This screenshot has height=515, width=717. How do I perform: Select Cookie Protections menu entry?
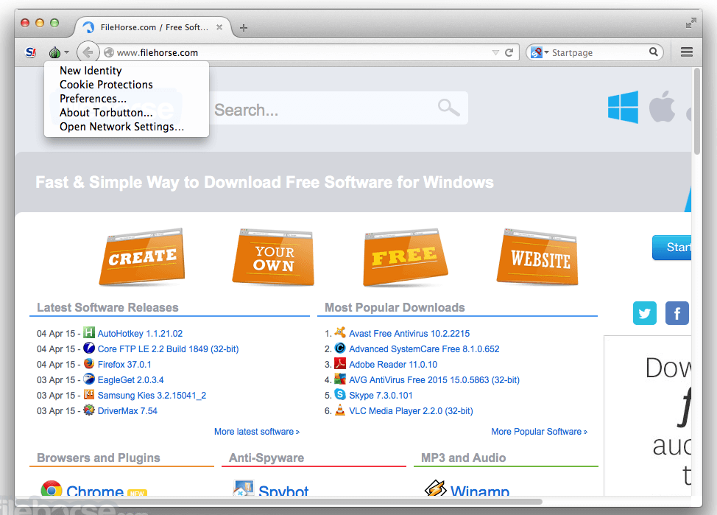pyautogui.click(x=106, y=85)
